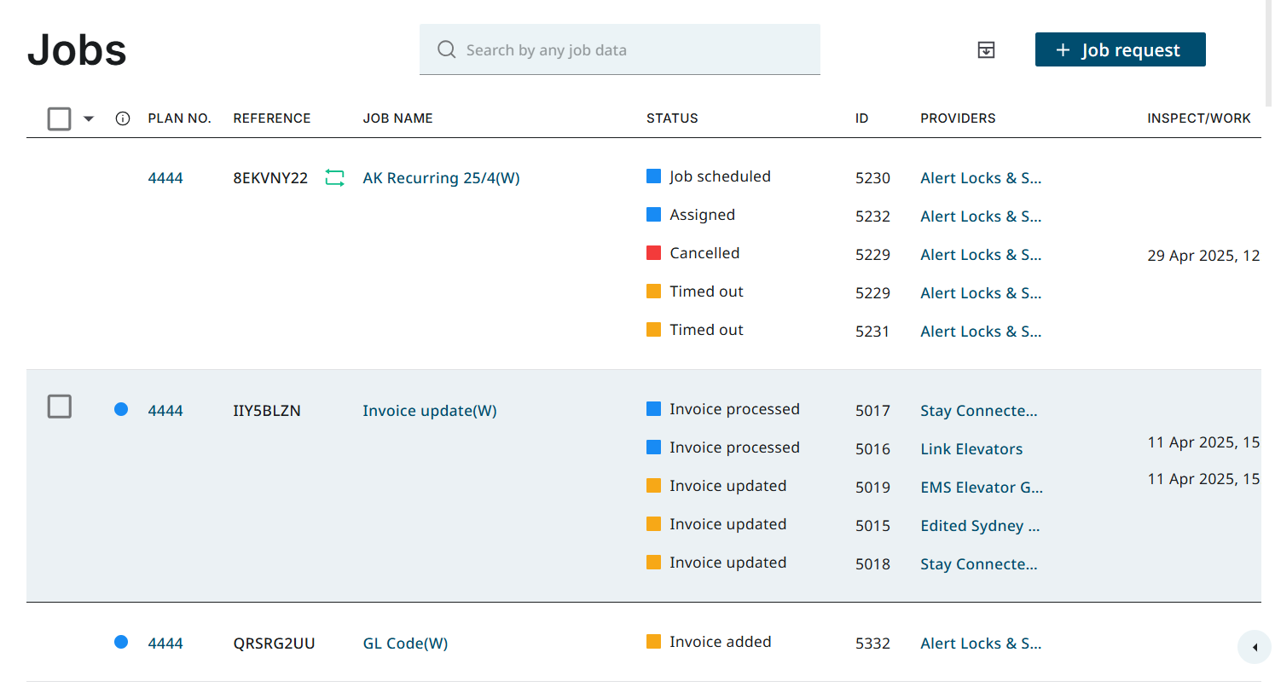Sort by the PLAN NO. column header
The width and height of the screenshot is (1275, 687).
point(179,118)
